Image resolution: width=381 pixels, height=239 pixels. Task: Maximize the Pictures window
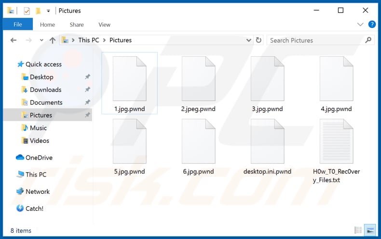pos(340,11)
